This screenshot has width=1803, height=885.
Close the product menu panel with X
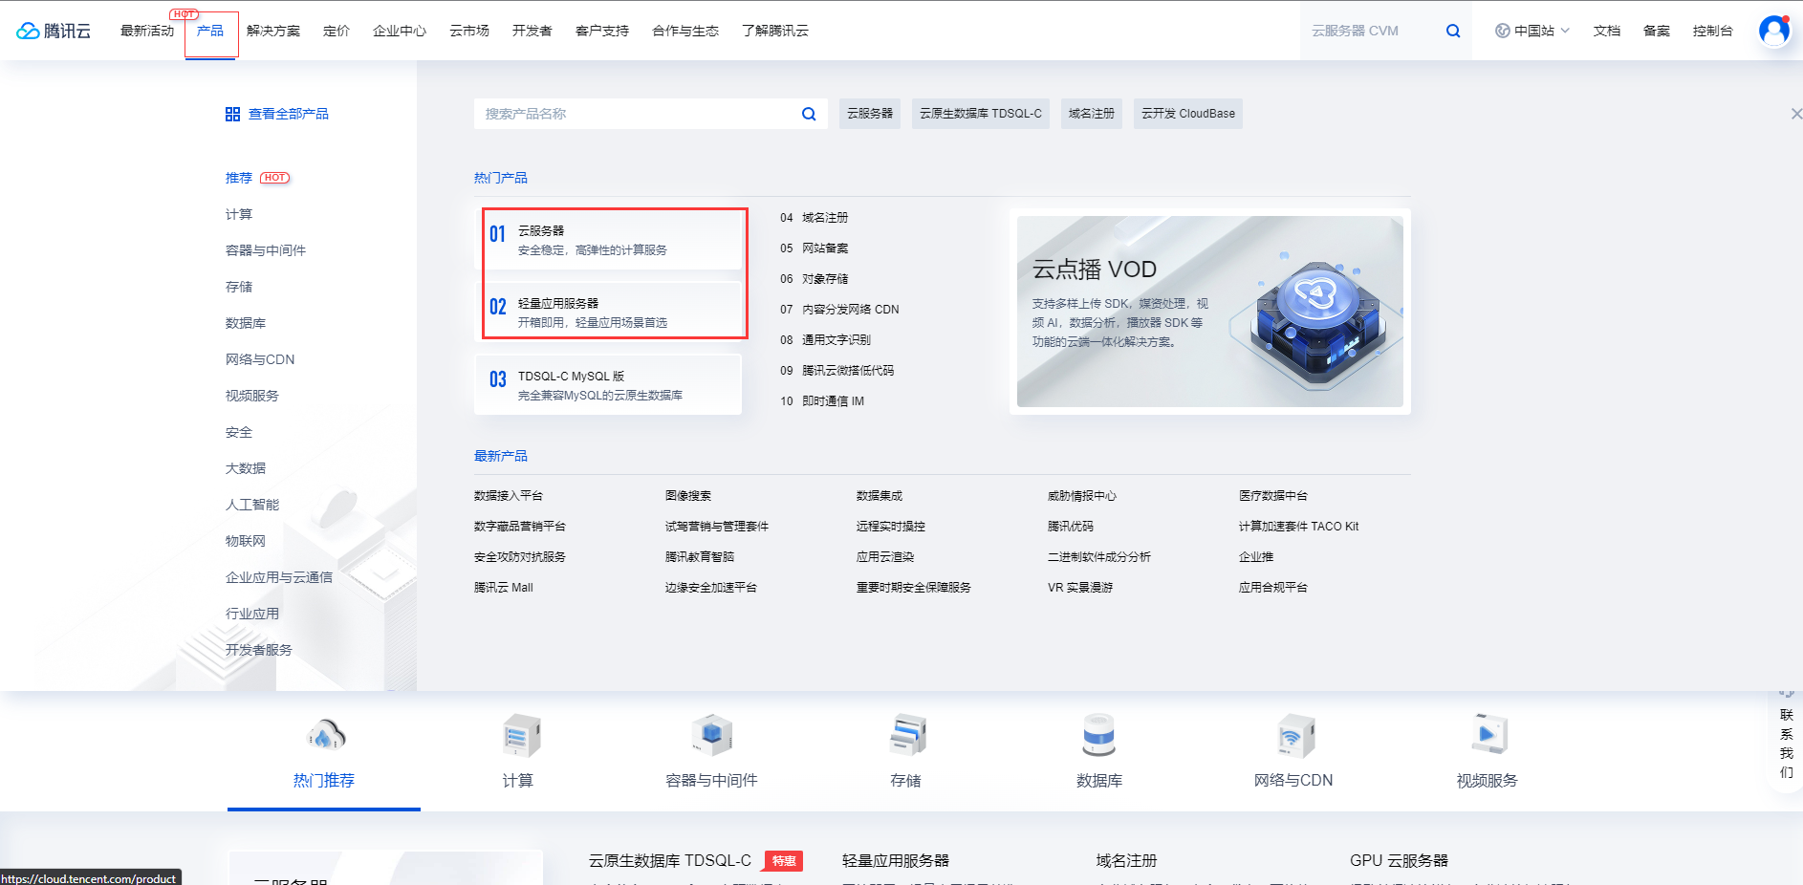1796,114
